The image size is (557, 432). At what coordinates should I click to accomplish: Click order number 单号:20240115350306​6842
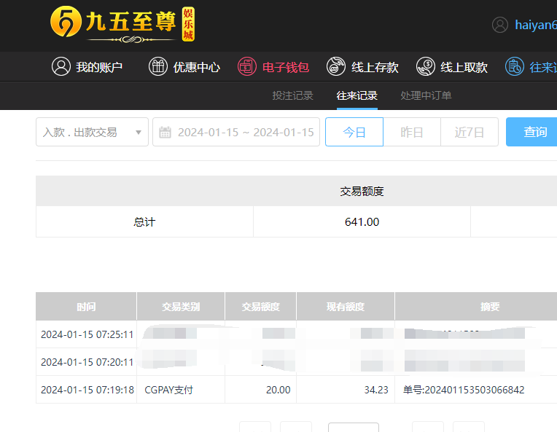(464, 390)
